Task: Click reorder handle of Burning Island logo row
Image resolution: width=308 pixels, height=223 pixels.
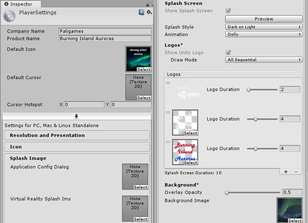Action: [x=168, y=142]
